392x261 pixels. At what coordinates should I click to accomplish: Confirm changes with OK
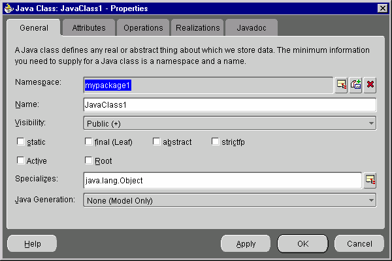[x=302, y=243]
